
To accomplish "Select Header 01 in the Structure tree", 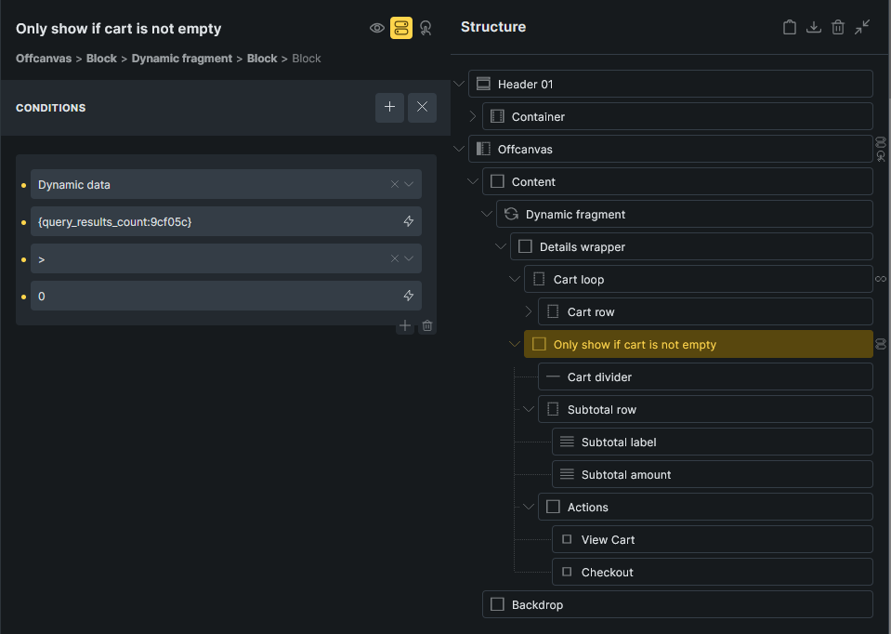I will click(671, 85).
